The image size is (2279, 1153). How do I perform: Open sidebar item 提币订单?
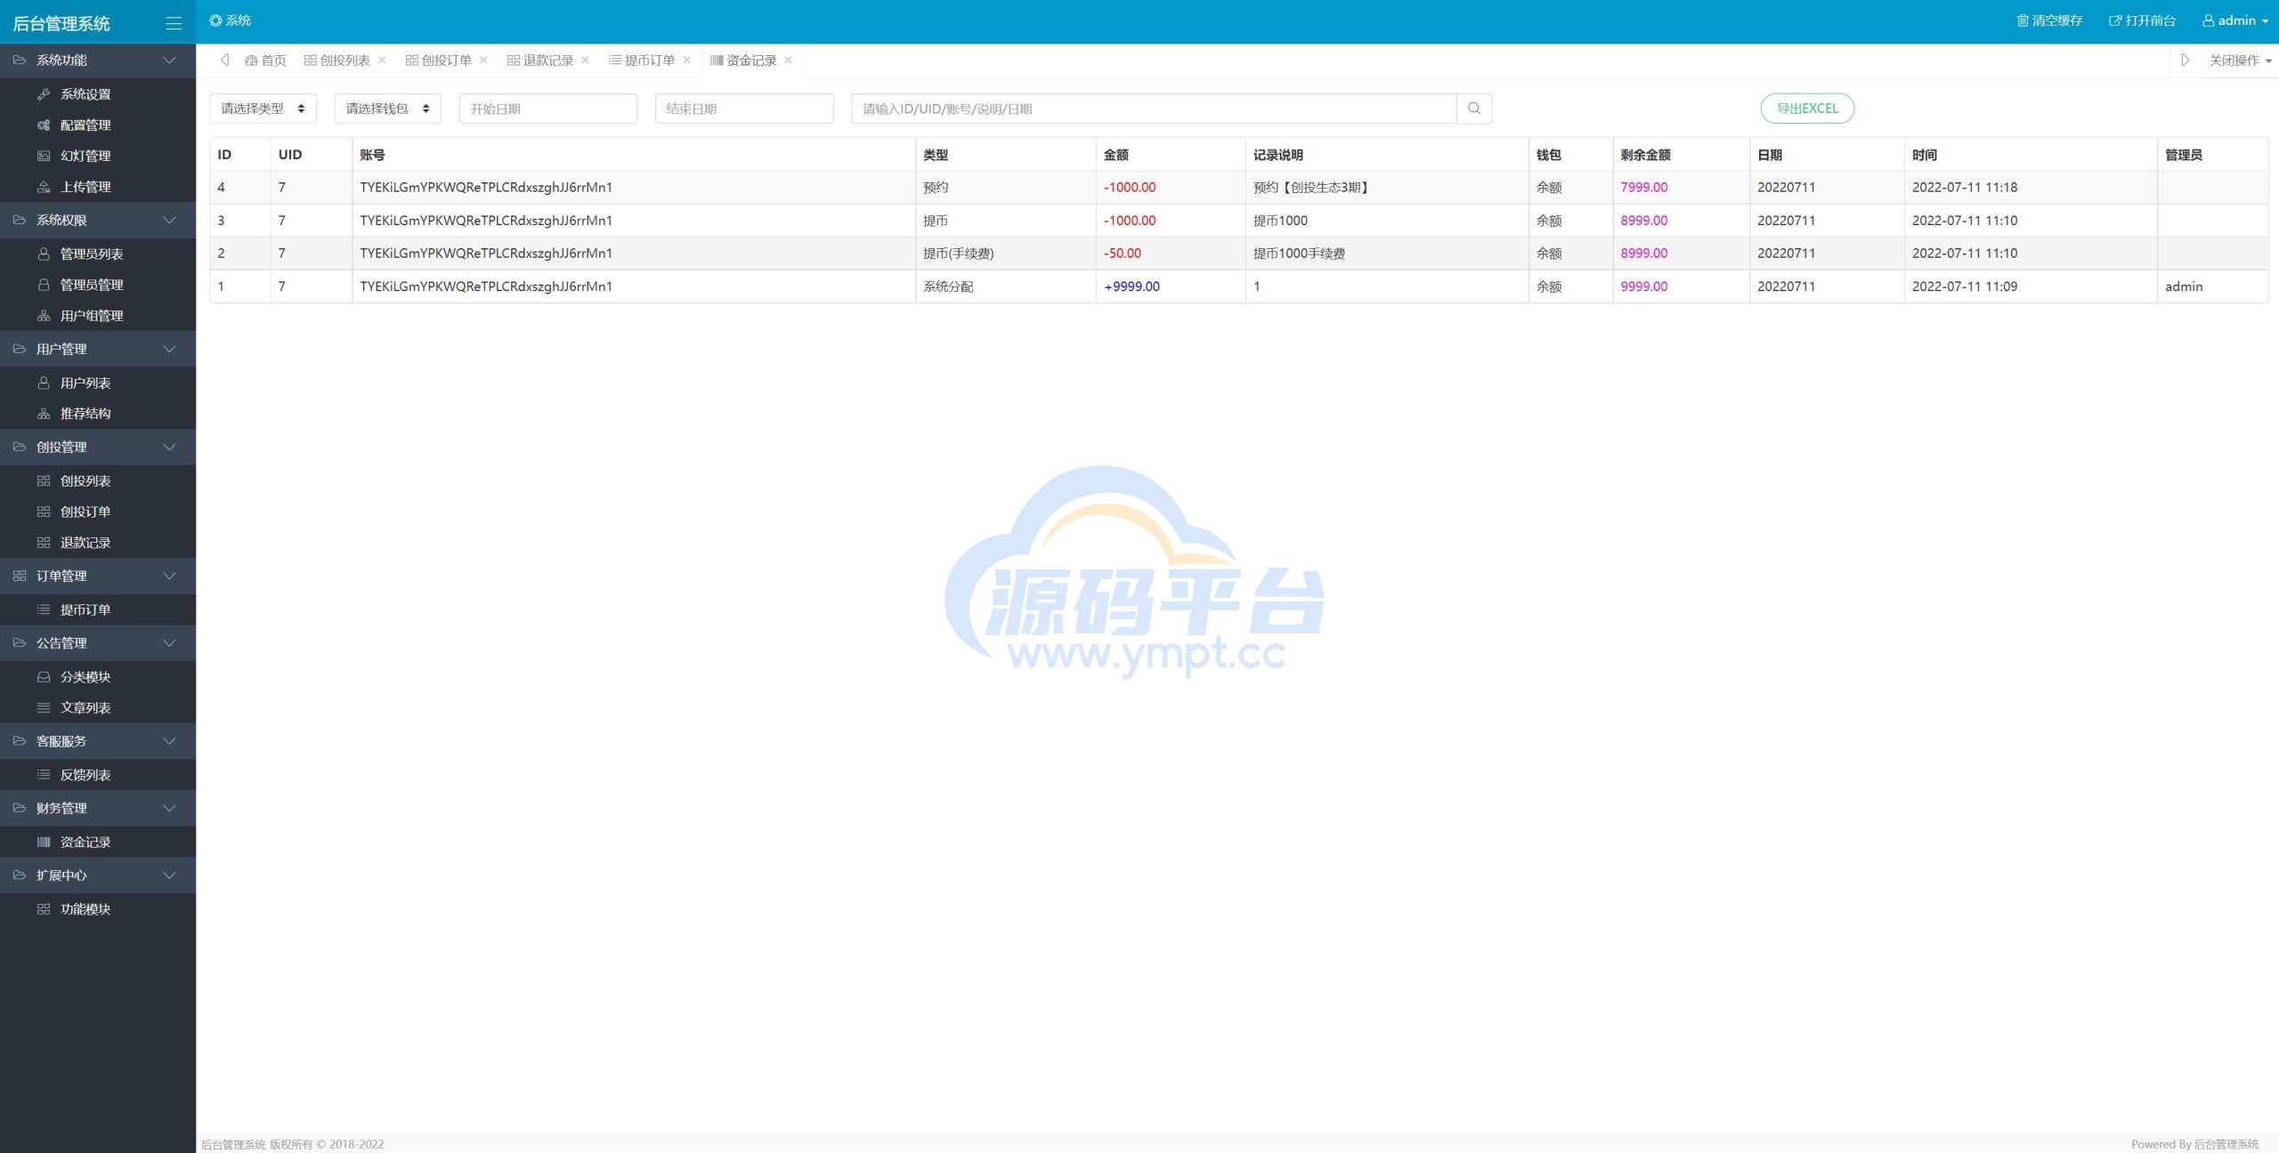(x=98, y=610)
